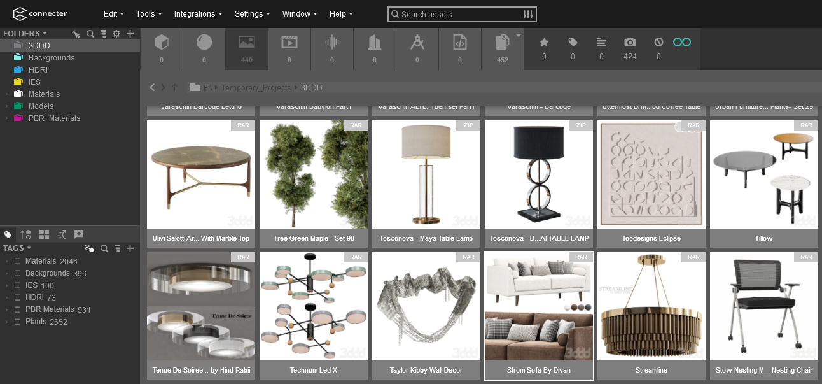
Task: Tick the Plants tag checkbox
Action: click(18, 322)
